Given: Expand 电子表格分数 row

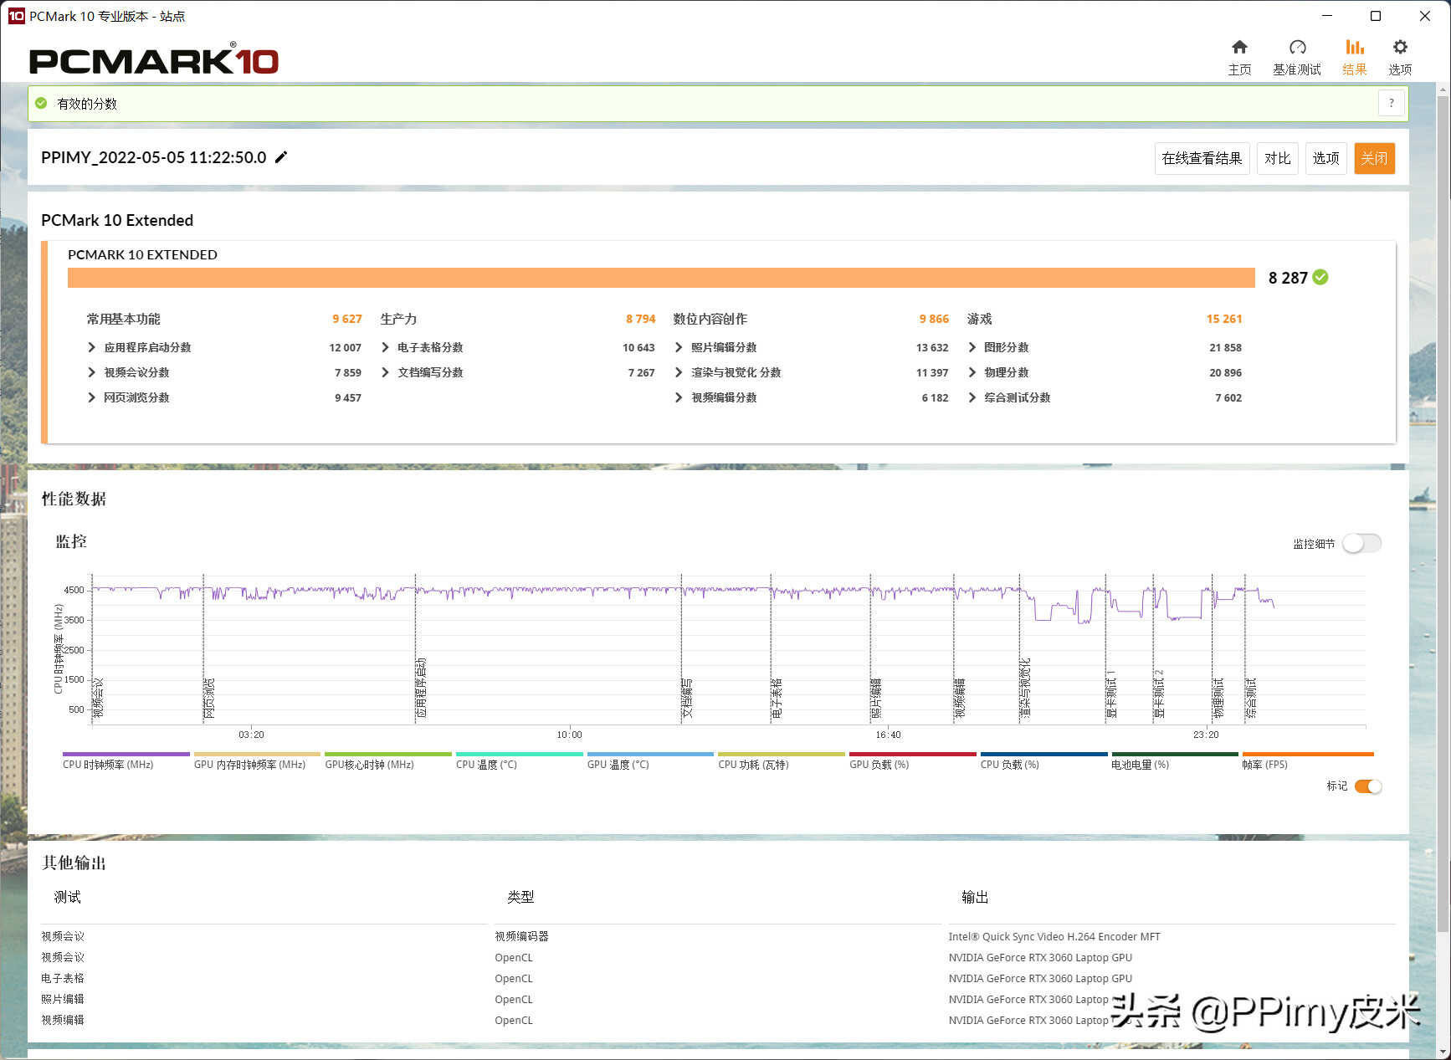Looking at the screenshot, I should pyautogui.click(x=385, y=347).
